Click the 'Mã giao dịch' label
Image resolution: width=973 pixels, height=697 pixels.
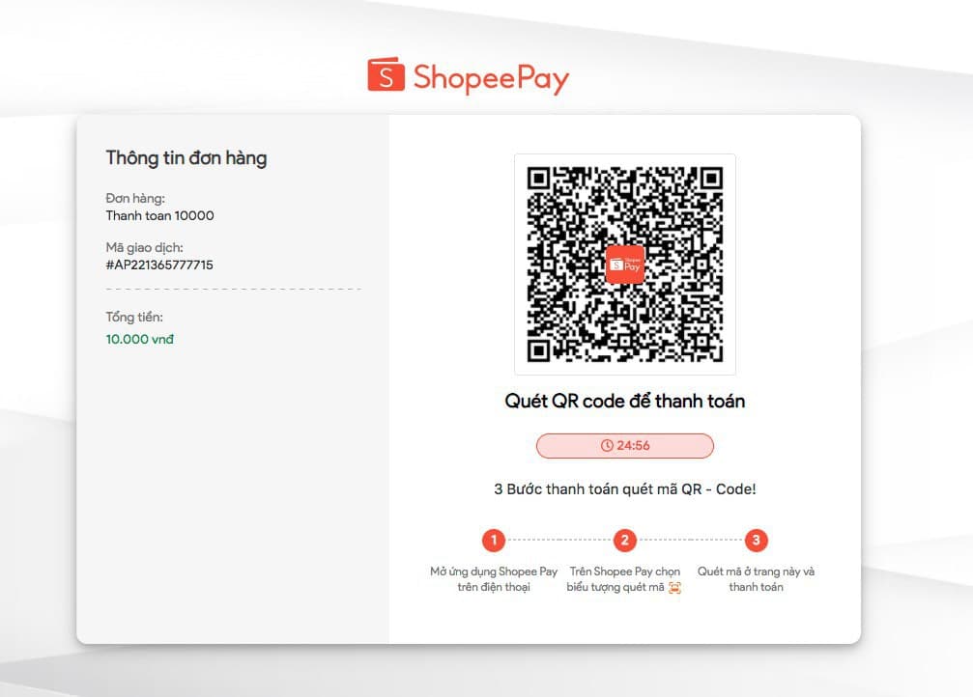point(145,247)
